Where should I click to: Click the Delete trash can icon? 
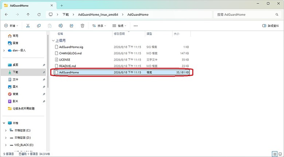coord(82,26)
